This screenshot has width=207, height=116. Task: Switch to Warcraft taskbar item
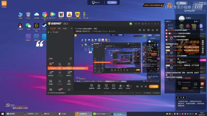118,114
